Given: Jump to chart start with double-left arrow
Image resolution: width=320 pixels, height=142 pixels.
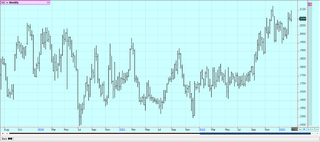Looking at the screenshot, I should tap(3, 133).
